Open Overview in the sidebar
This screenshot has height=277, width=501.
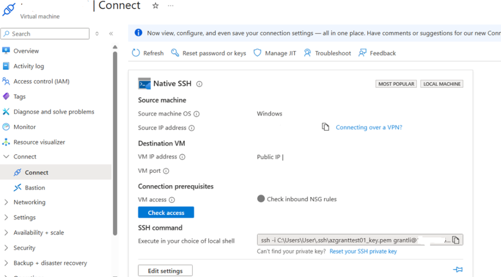pos(26,51)
